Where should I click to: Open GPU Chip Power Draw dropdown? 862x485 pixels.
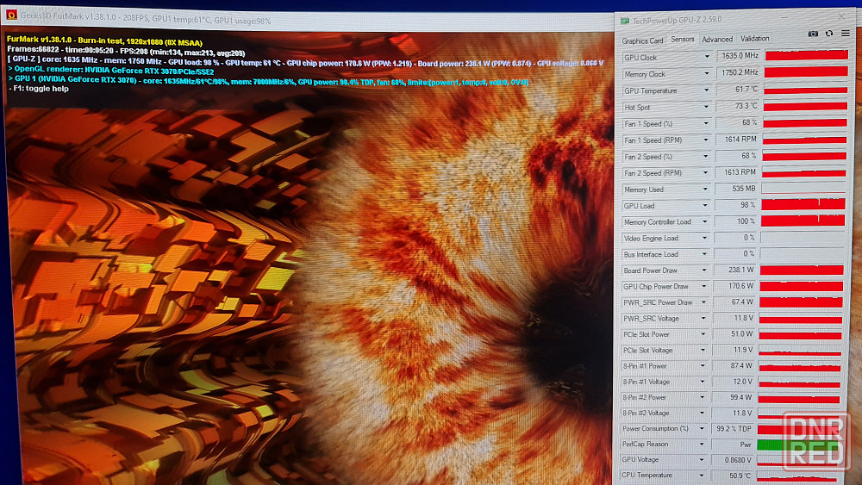point(704,286)
